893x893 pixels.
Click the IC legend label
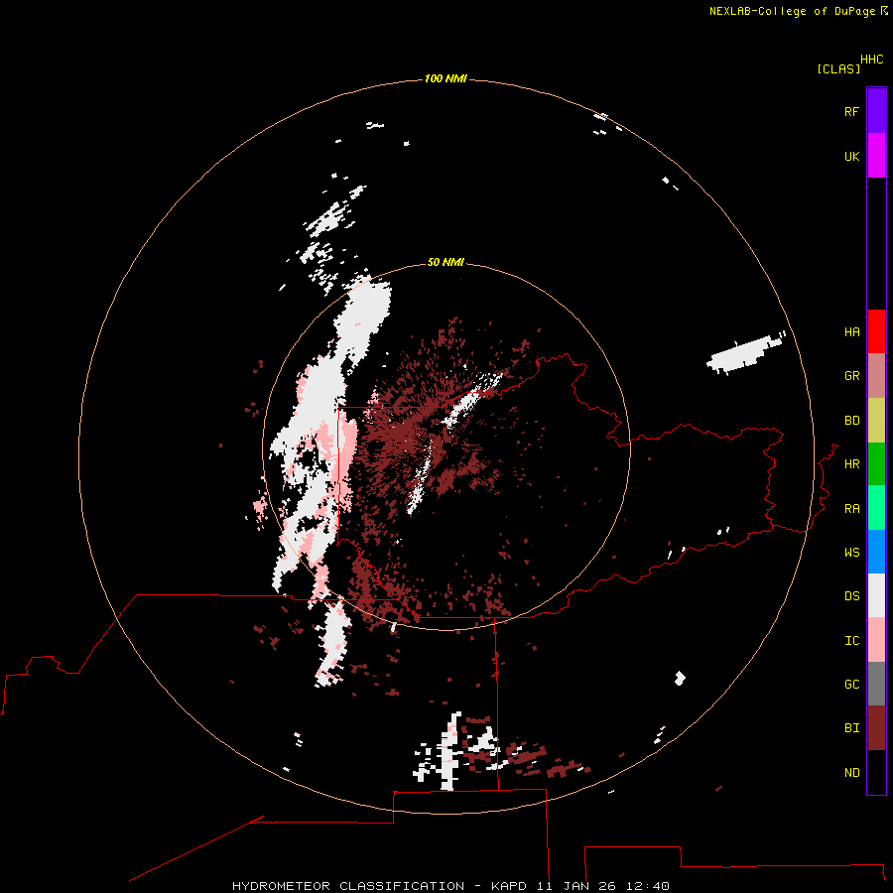point(852,641)
